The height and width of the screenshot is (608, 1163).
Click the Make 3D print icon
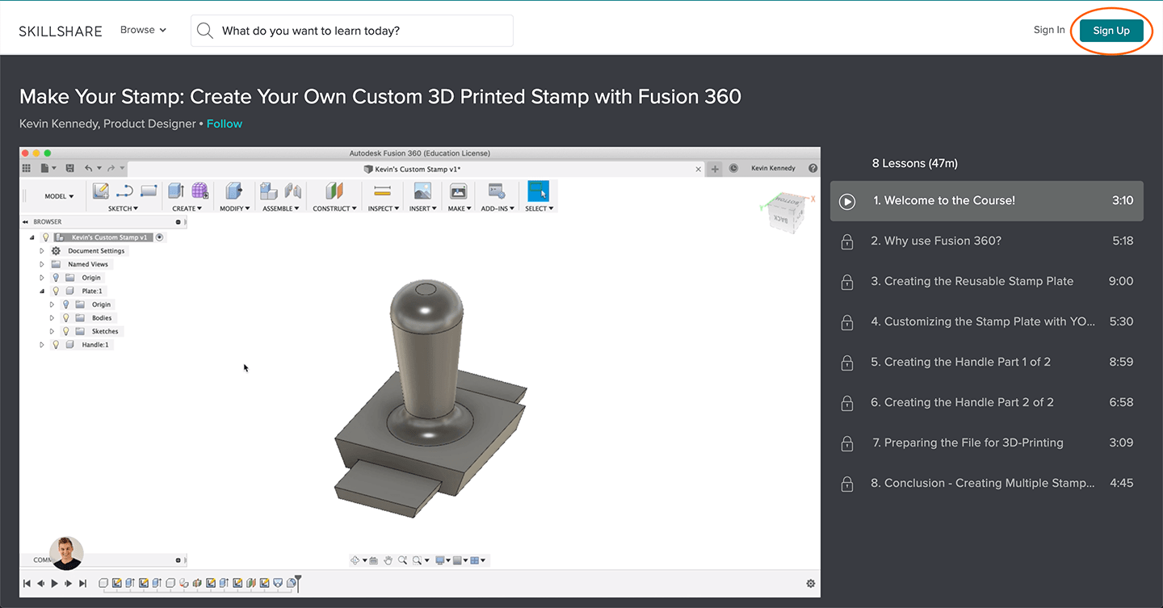pos(458,191)
